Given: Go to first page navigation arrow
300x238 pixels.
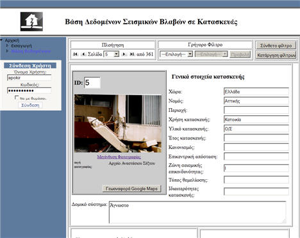Looking at the screenshot, I should 75,54.
